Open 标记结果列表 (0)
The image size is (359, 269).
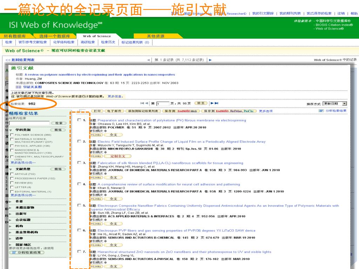(135, 42)
